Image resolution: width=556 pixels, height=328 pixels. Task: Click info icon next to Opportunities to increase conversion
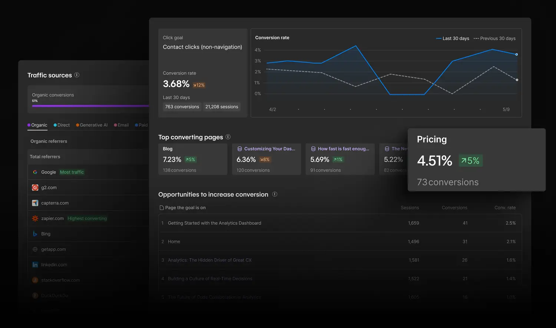(275, 194)
